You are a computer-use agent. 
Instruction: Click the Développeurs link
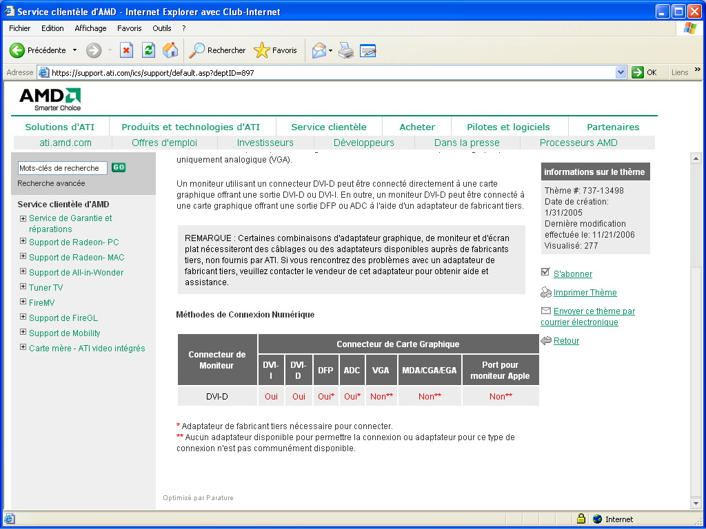[x=364, y=143]
